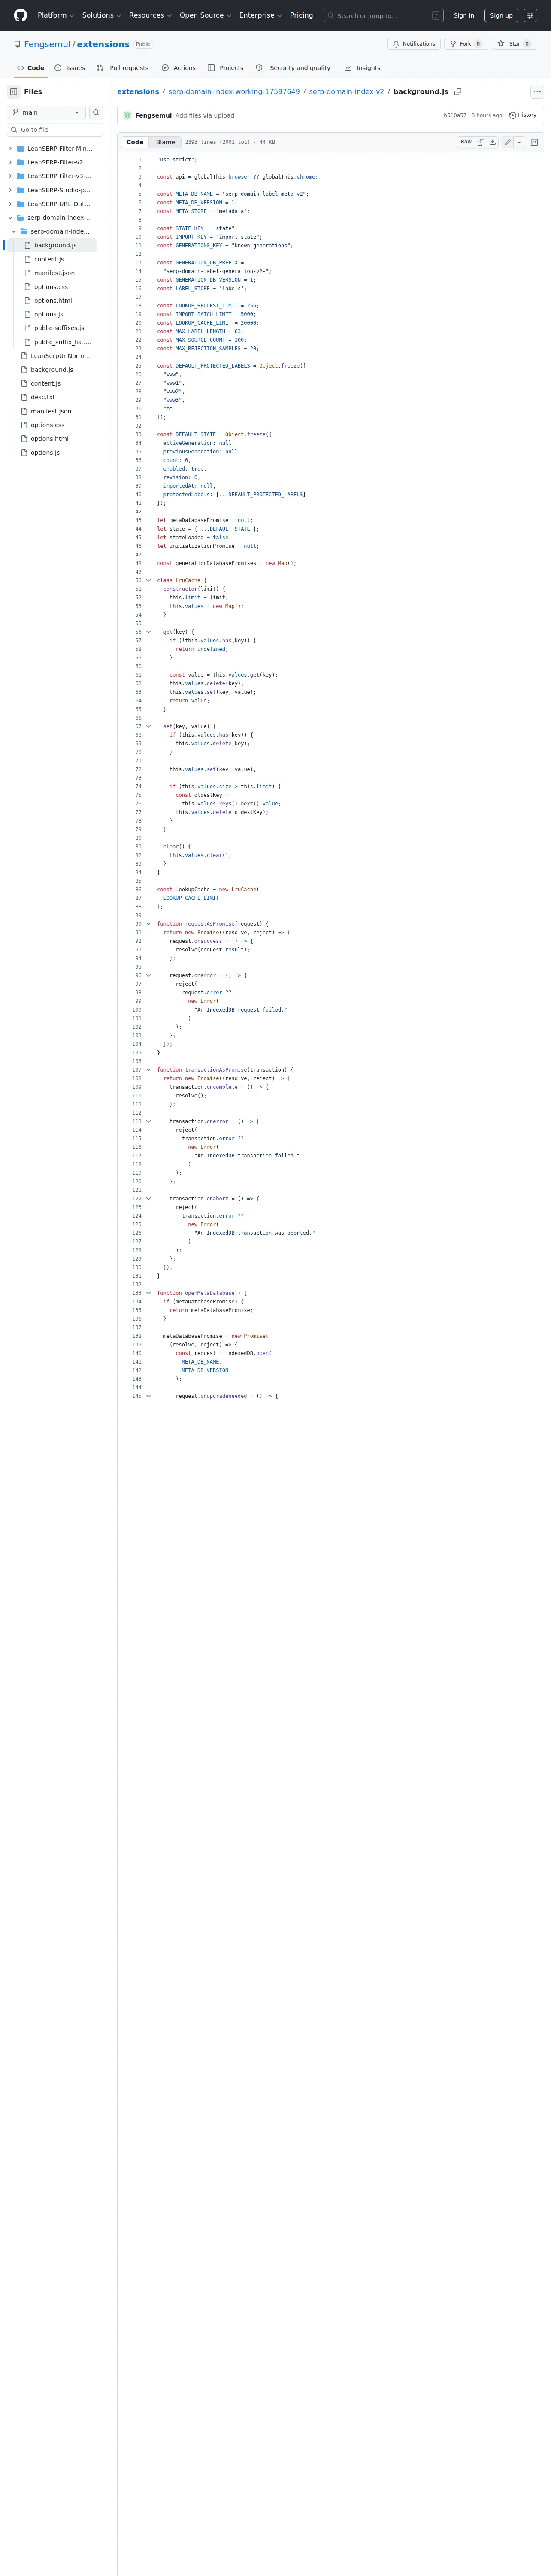The height and width of the screenshot is (2576, 551).
Task: Click the Sign up button
Action: [501, 15]
